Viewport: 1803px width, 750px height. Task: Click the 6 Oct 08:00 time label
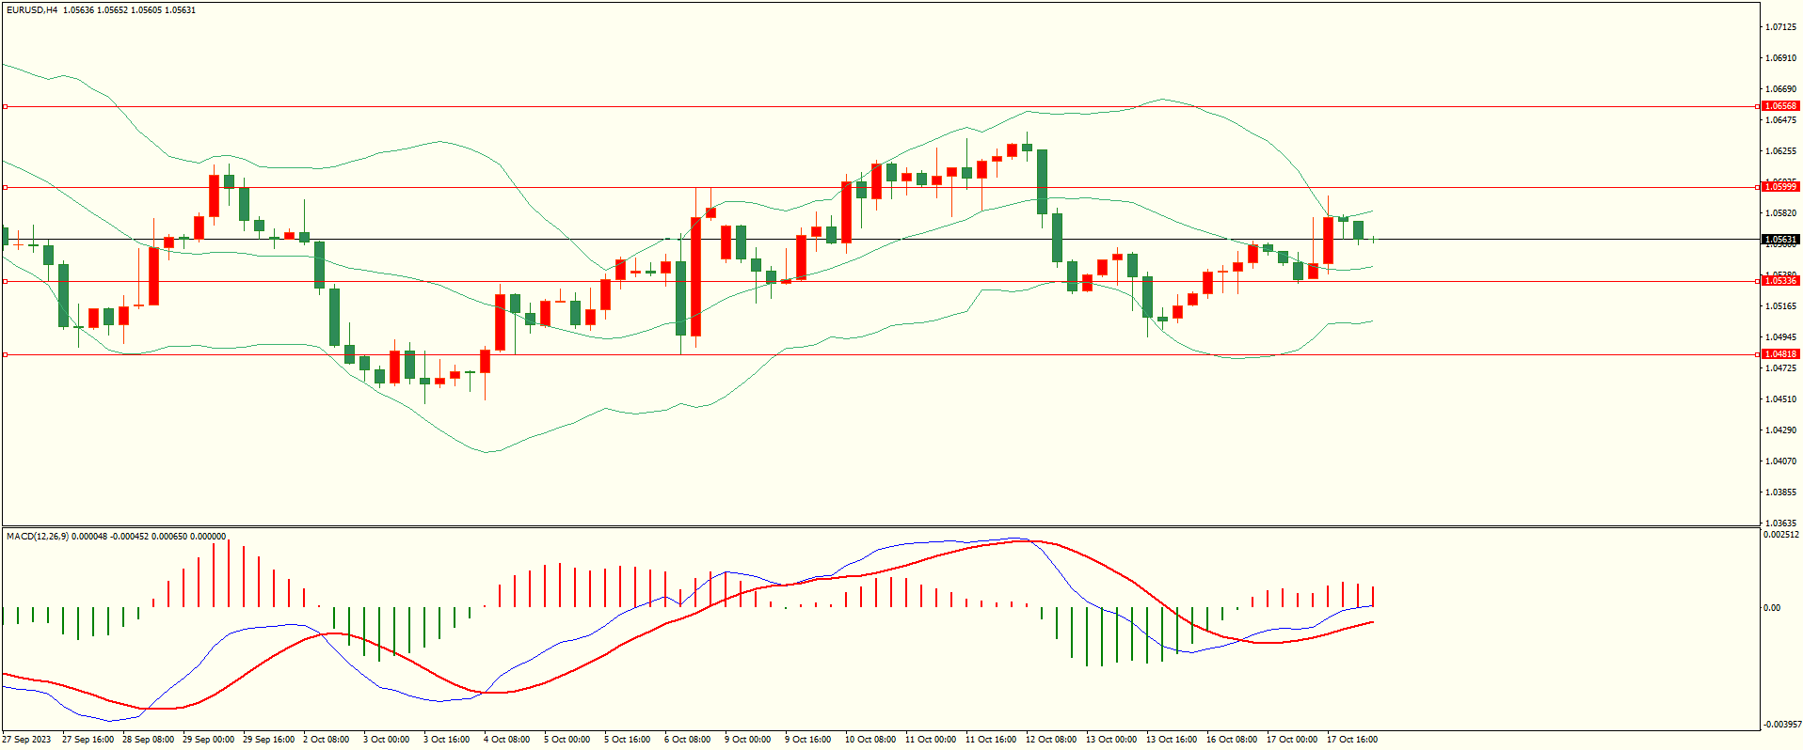coord(687,740)
